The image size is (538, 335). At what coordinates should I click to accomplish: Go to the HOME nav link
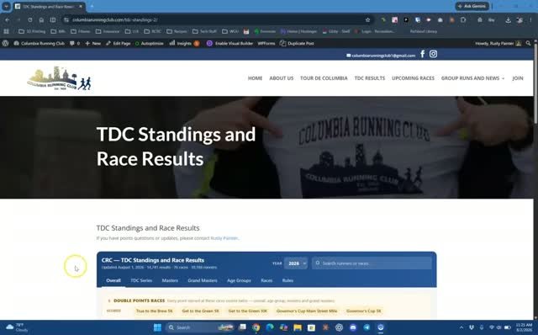point(255,78)
